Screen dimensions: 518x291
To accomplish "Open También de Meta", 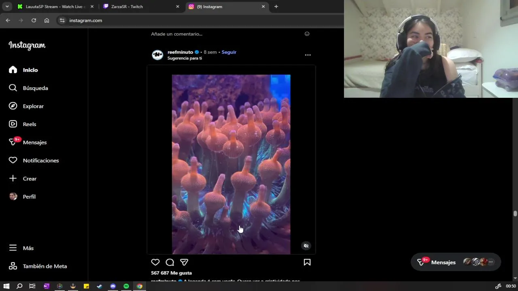I will coord(38,266).
